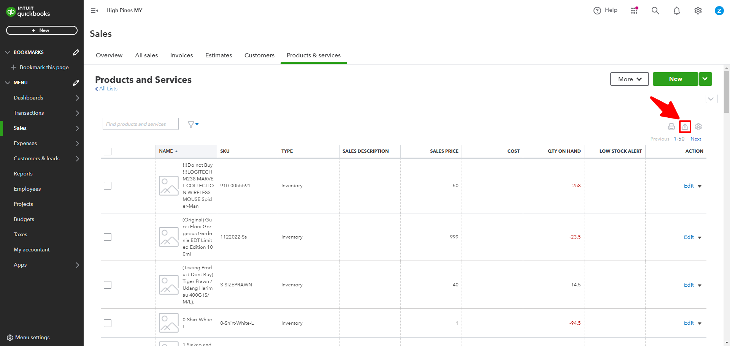Click the QuickBooks logo
Viewport: 730px width, 346px height.
point(28,11)
